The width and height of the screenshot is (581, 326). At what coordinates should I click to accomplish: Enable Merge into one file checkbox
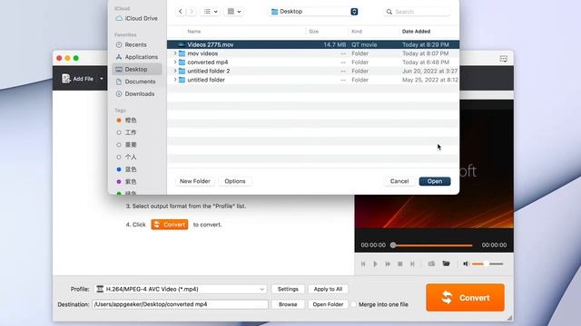tap(353, 304)
